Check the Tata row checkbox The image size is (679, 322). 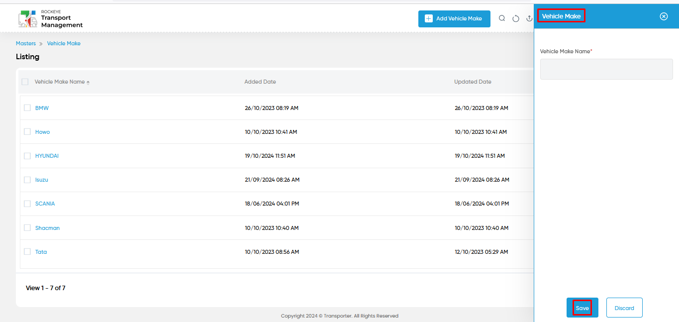(27, 251)
